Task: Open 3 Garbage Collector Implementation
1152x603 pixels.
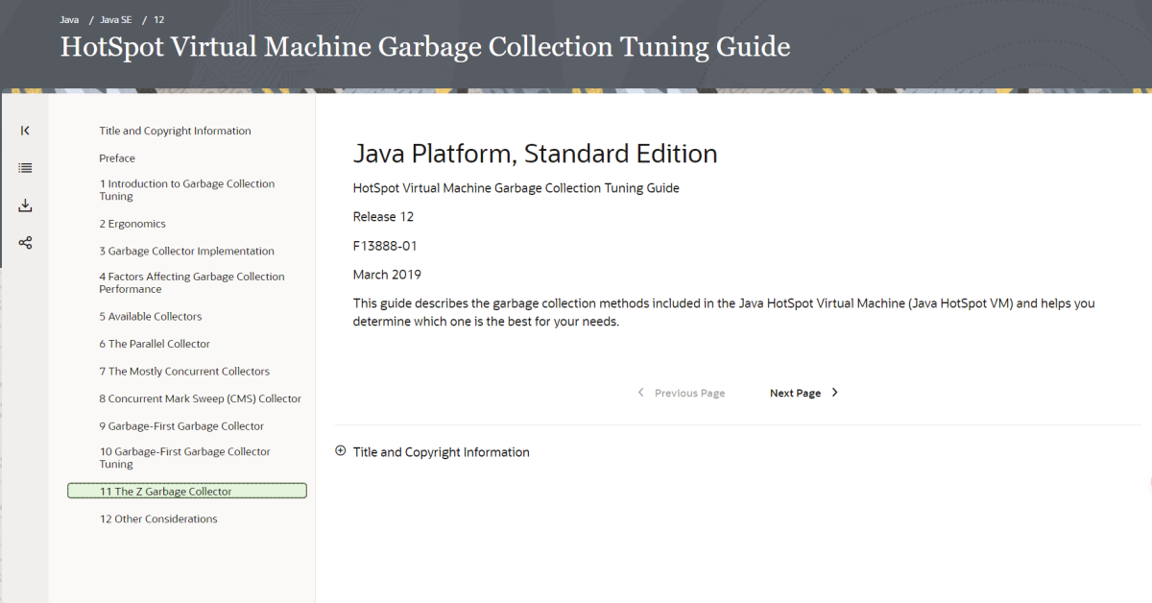Action: pyautogui.click(x=186, y=252)
